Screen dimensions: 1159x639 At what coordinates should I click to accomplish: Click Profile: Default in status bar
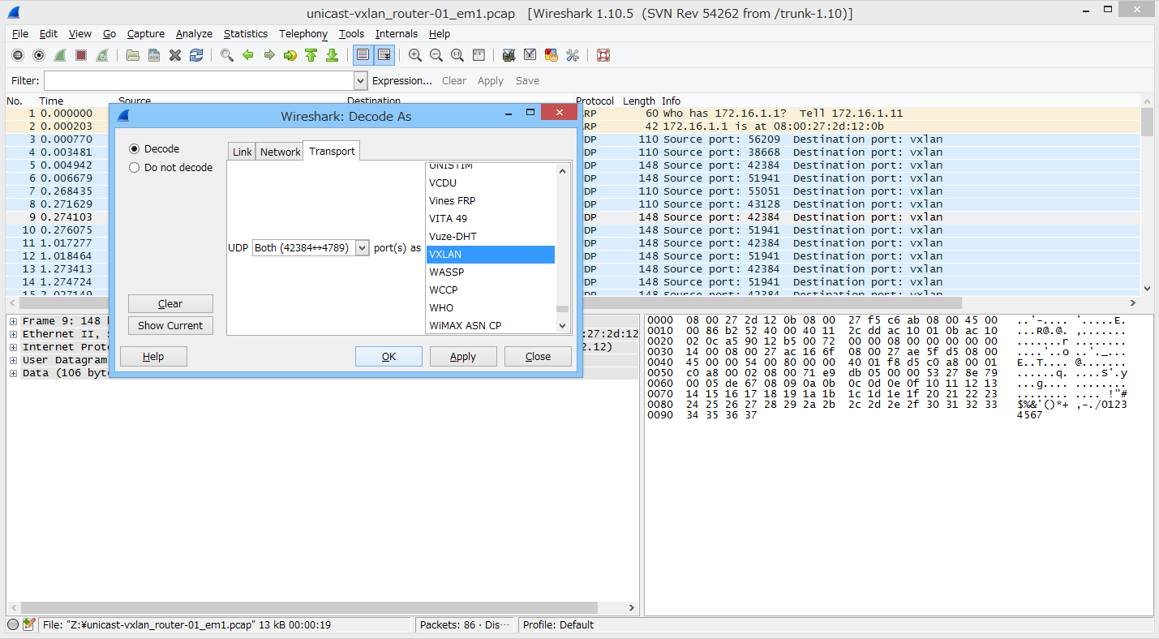[x=558, y=625]
